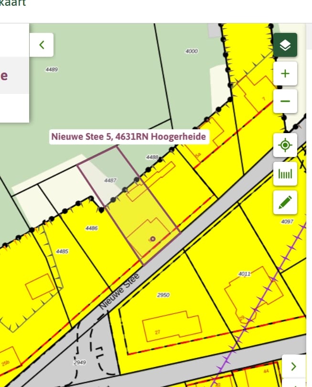This screenshot has width=312, height=387.
Task: Select parcel 4487 on the map
Action: (x=110, y=180)
